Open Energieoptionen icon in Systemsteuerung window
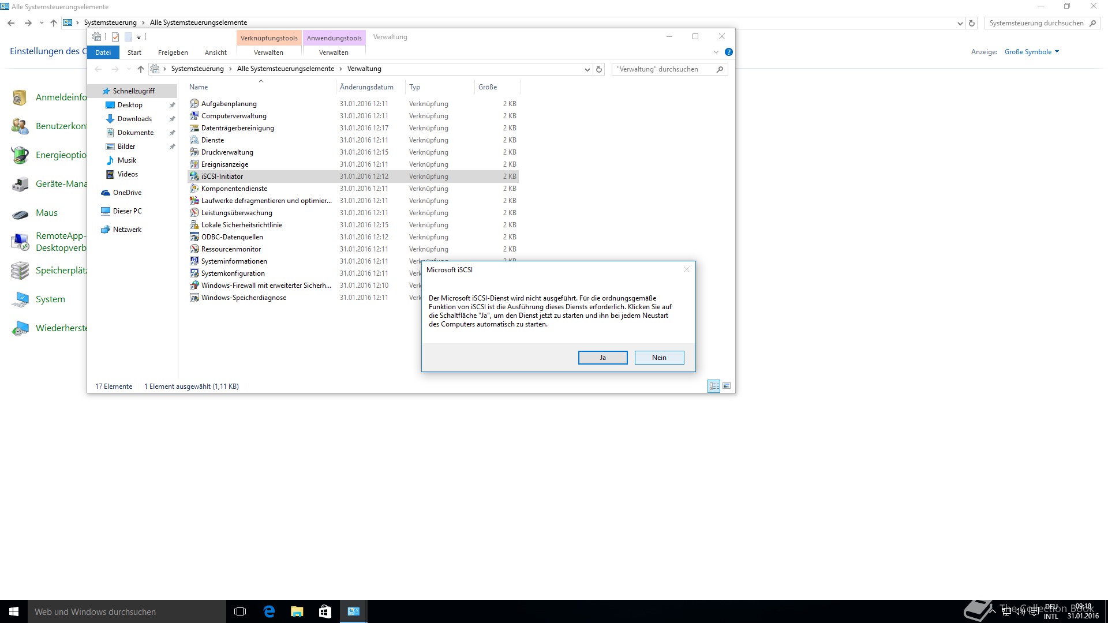The width and height of the screenshot is (1108, 623). [20, 155]
